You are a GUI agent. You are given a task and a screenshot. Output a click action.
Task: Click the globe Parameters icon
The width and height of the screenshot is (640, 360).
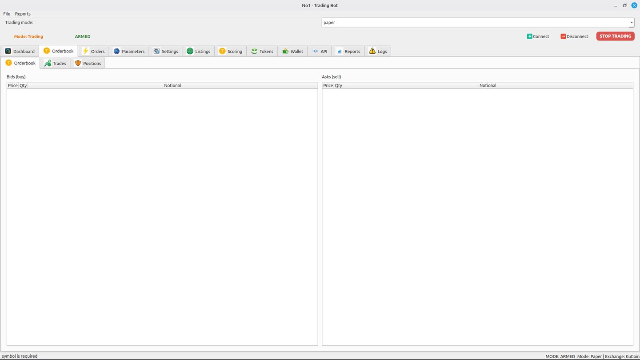click(x=117, y=51)
